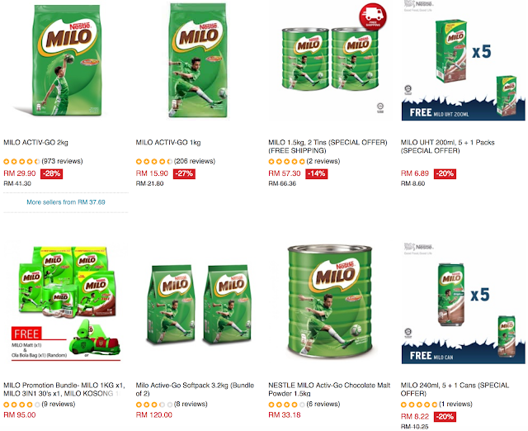Screen dimensions: 528x431
Task: Open the NESTLE MILO 1.5kg tin image
Action: click(x=330, y=301)
